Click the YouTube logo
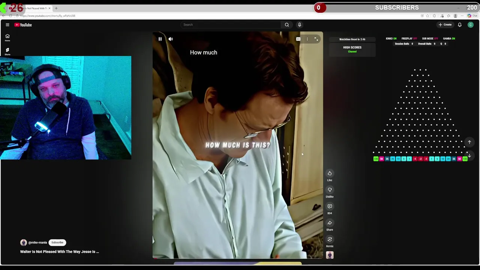 pyautogui.click(x=23, y=25)
